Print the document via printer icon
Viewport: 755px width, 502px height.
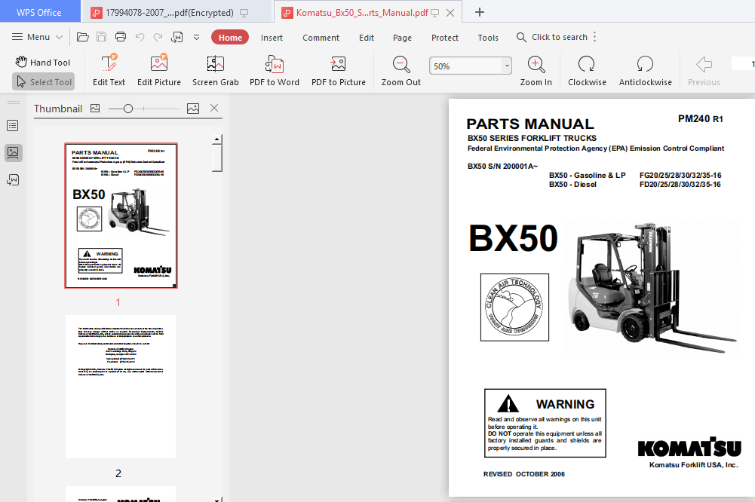pyautogui.click(x=121, y=37)
